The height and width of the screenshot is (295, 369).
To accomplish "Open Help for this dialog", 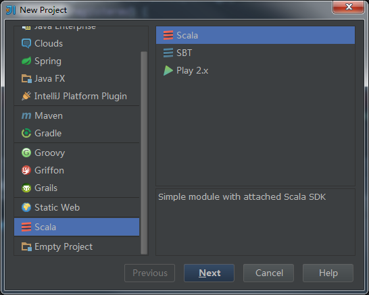I will (x=328, y=273).
